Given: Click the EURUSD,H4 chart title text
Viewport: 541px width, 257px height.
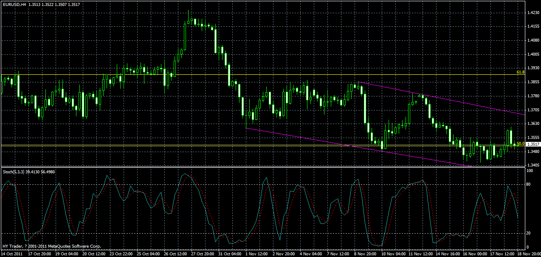Looking at the screenshot, I should click(x=14, y=4).
